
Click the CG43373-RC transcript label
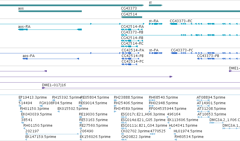click(181, 21)
